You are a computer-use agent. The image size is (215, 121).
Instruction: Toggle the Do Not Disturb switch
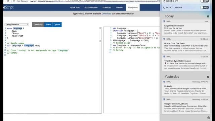[205, 7]
